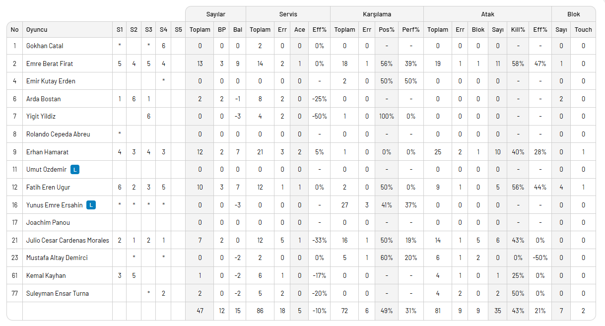605x326 pixels.
Task: Click the libero badge beside Yunus Emre Ersahin
Action: coord(91,205)
